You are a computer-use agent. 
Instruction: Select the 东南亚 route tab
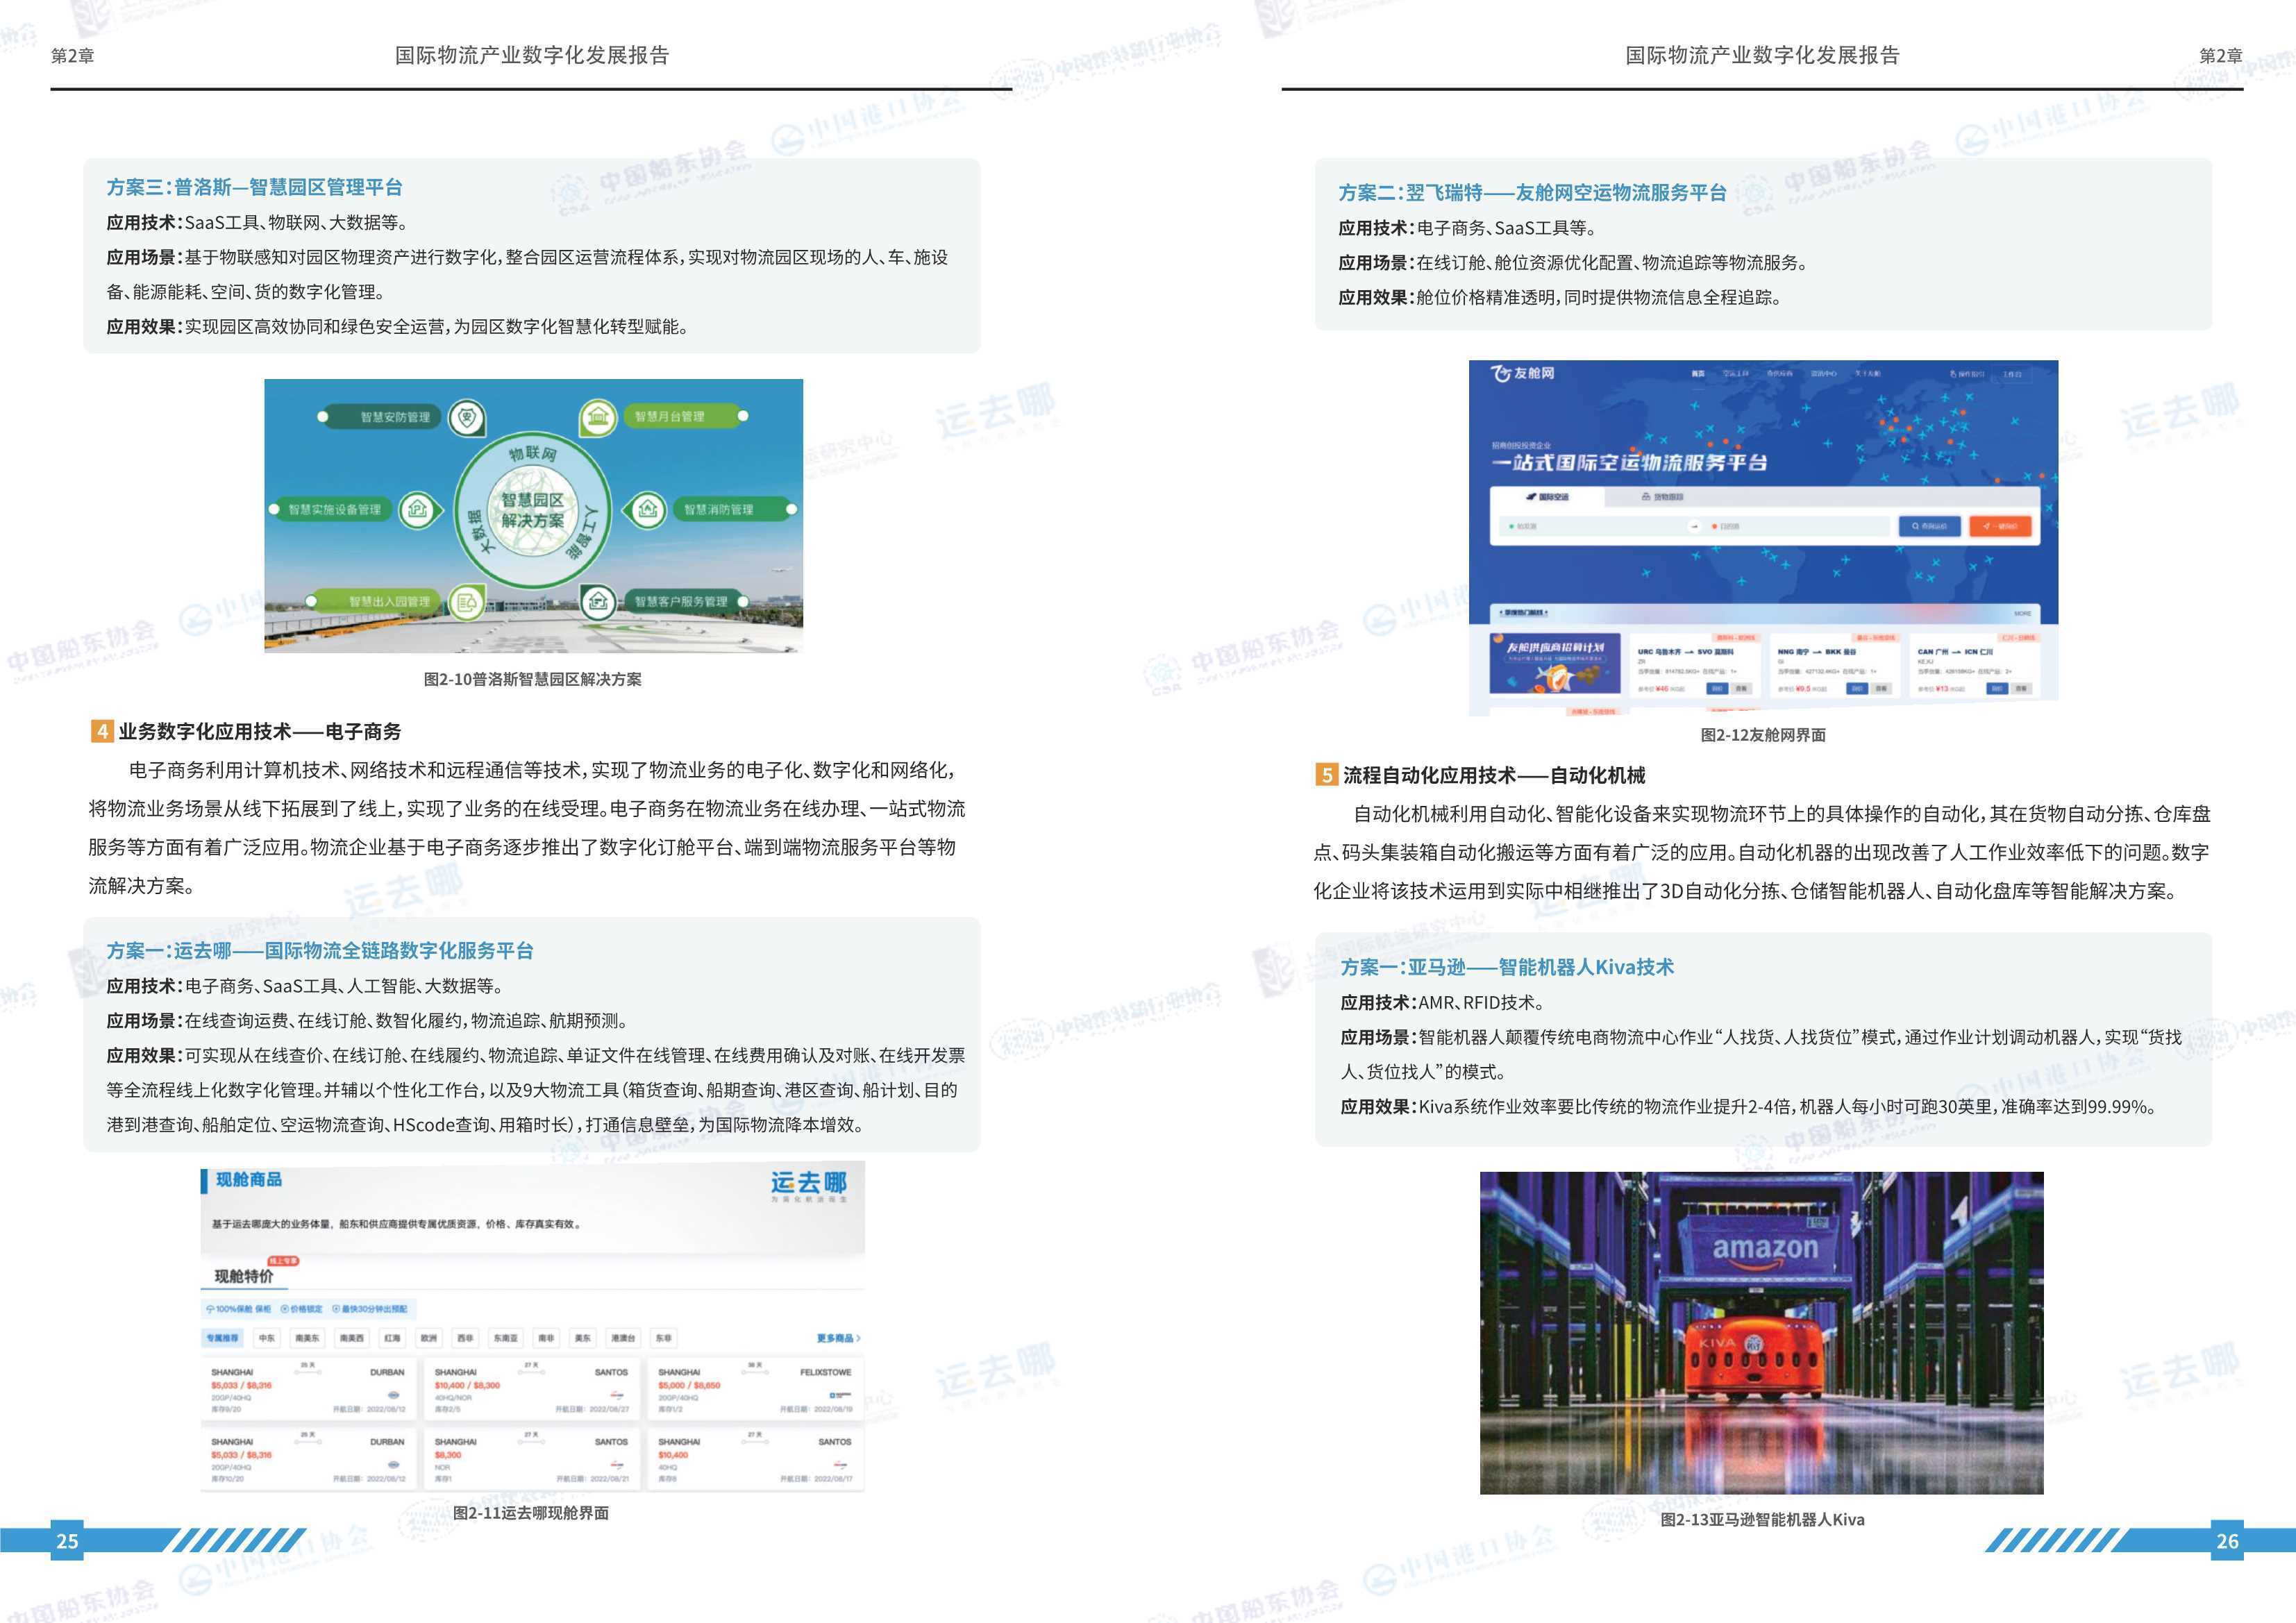[506, 1338]
